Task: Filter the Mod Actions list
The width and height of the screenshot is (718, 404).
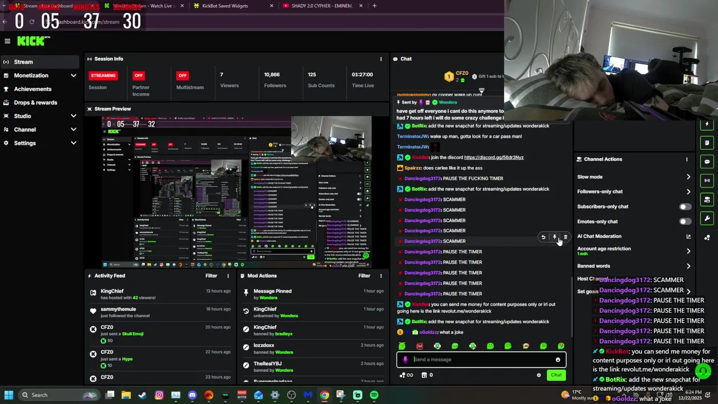Action: [x=364, y=276]
